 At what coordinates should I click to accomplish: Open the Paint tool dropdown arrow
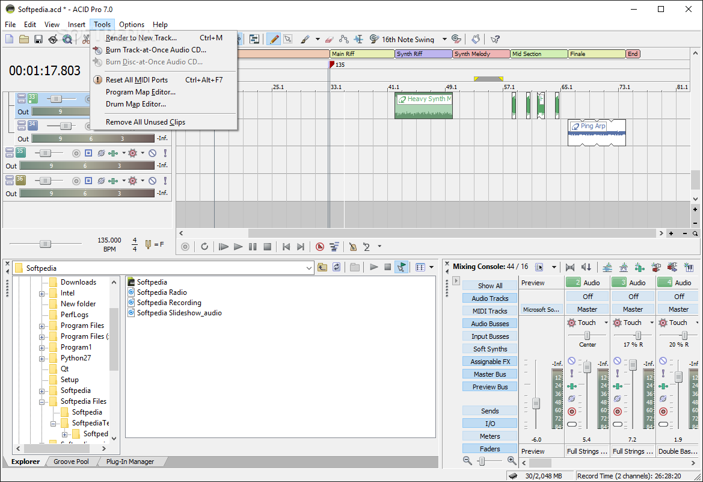pyautogui.click(x=318, y=39)
